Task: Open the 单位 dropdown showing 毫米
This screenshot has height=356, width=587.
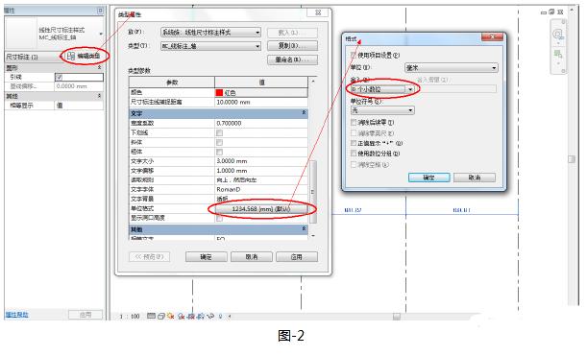Action: click(452, 68)
